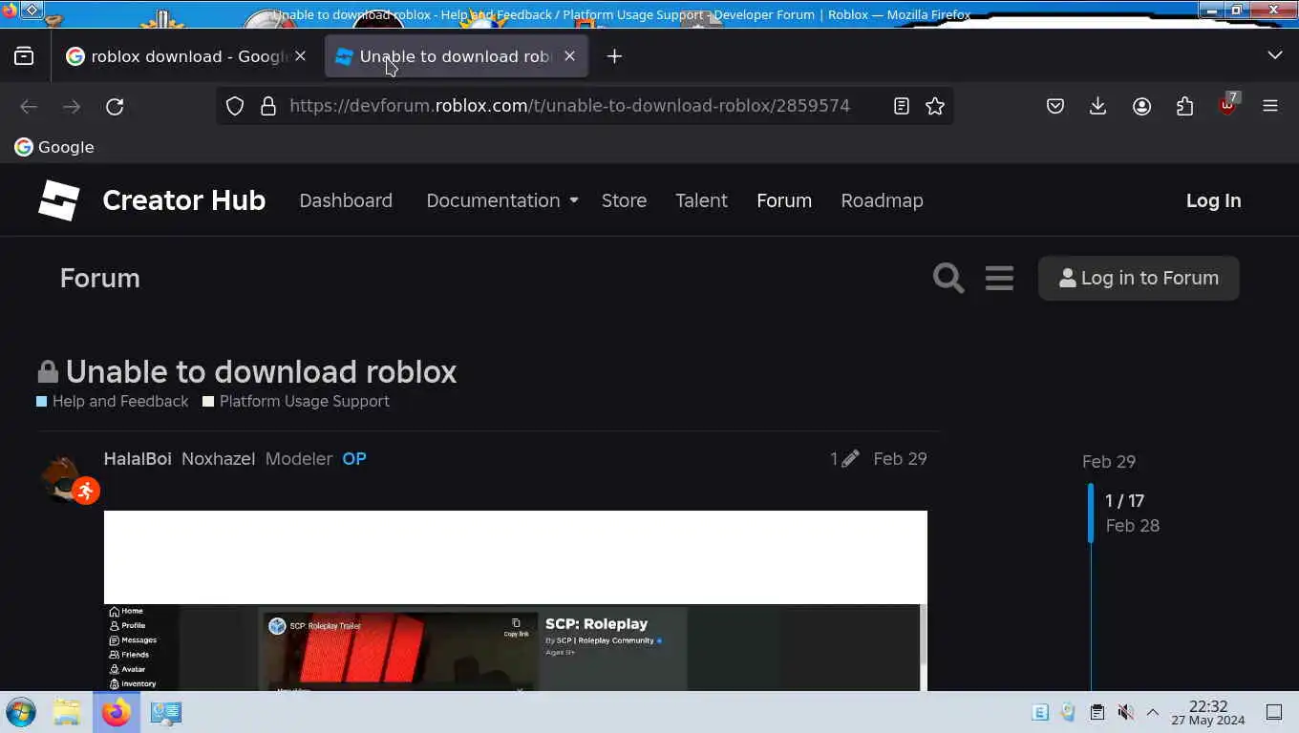Image resolution: width=1299 pixels, height=733 pixels.
Task: Click the Feb 28 timeline scroller date
Action: tap(1132, 526)
